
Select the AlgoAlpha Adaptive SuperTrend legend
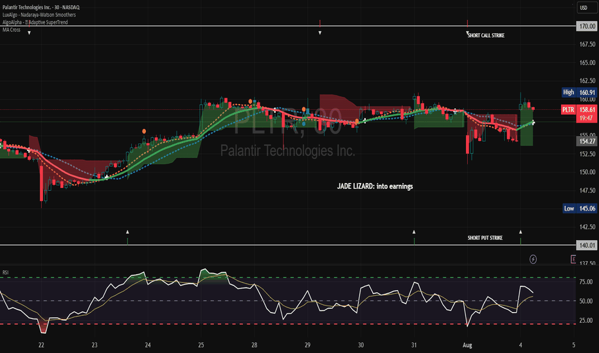coord(35,22)
